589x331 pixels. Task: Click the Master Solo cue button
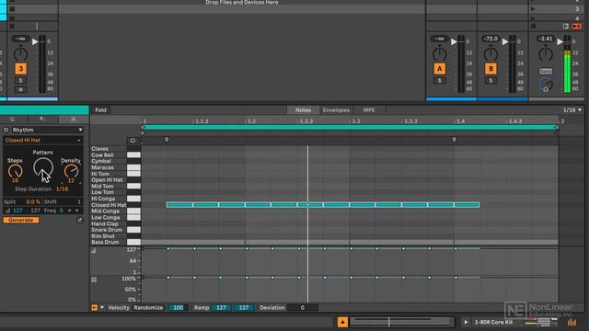(x=546, y=72)
